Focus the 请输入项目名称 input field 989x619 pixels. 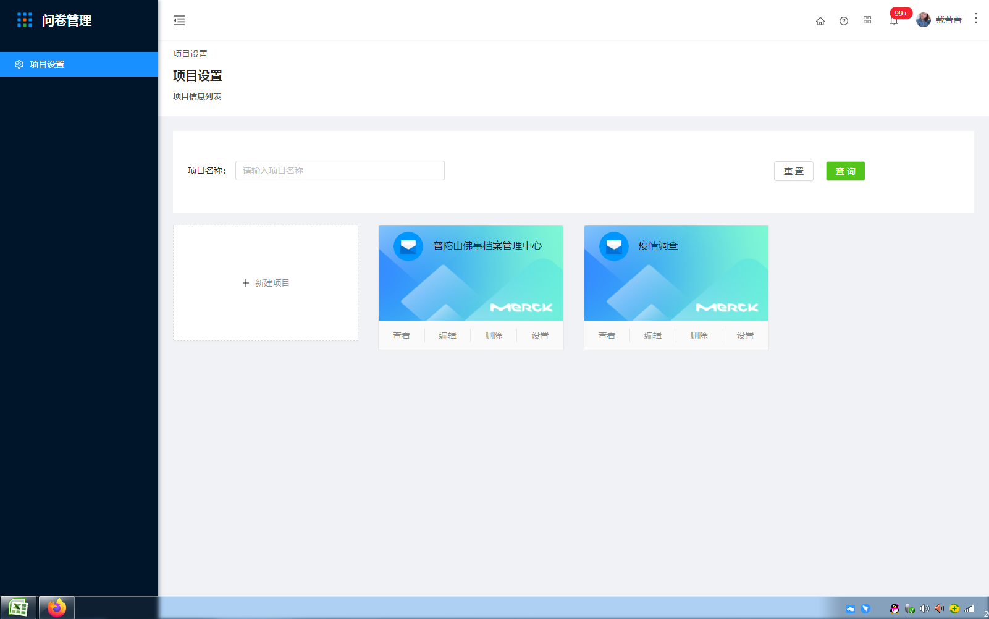coord(340,171)
